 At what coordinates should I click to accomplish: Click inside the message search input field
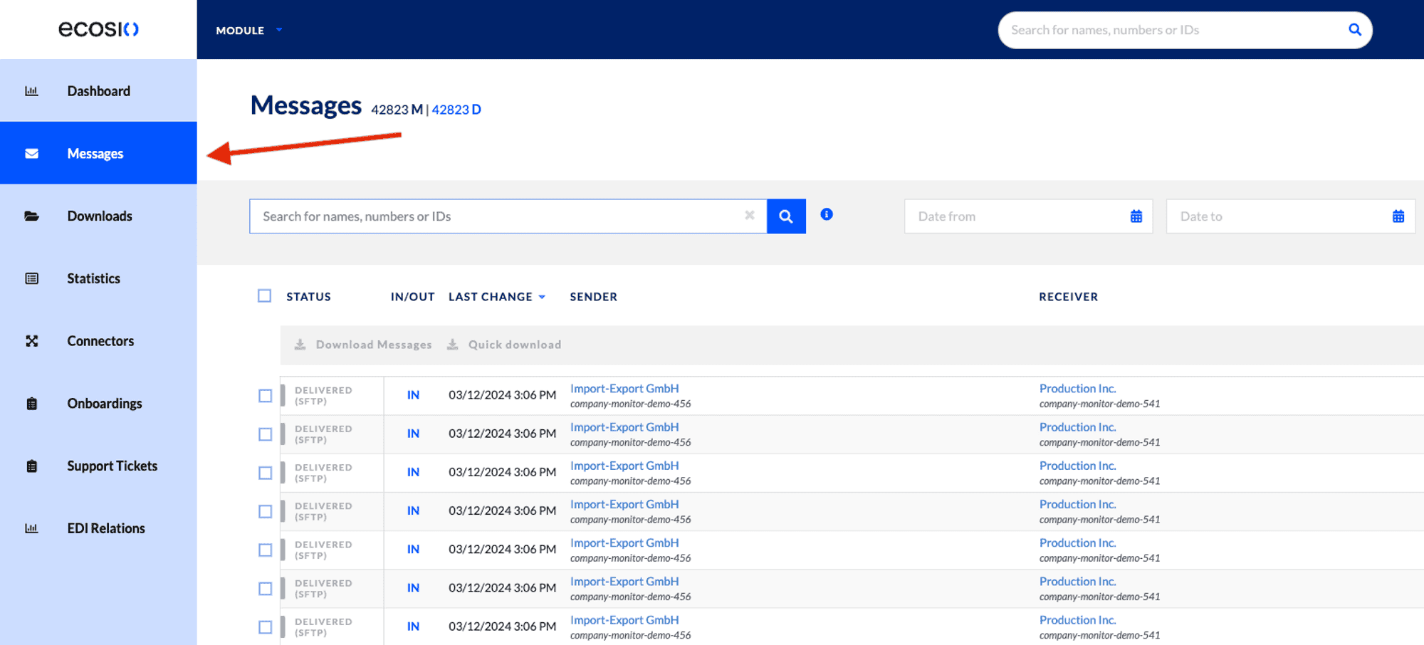pyautogui.click(x=498, y=216)
